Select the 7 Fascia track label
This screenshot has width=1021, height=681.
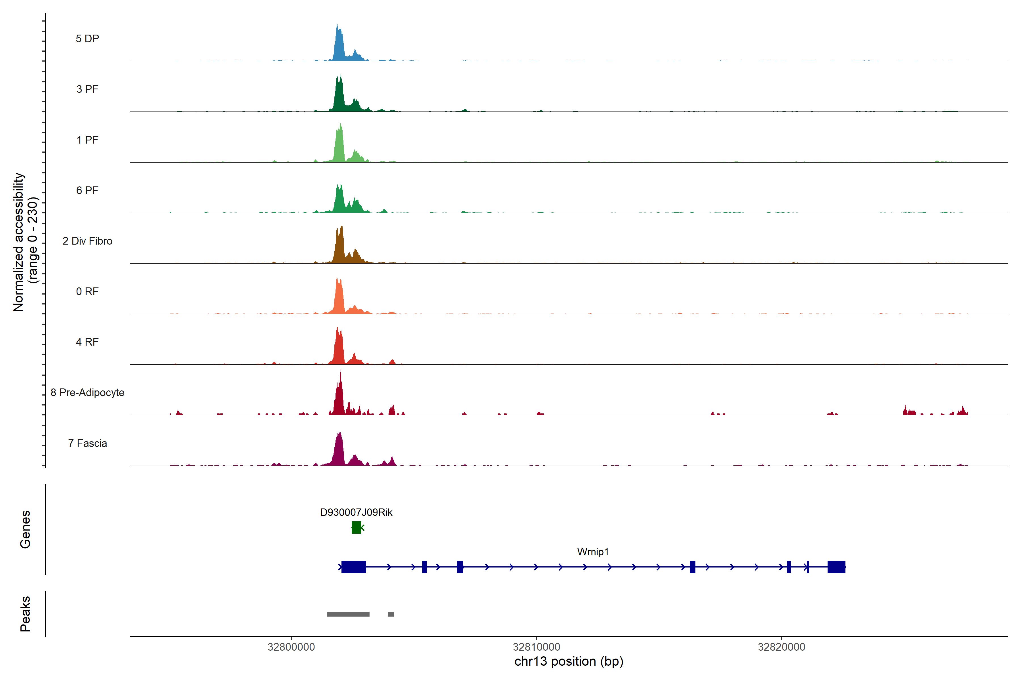pyautogui.click(x=87, y=443)
